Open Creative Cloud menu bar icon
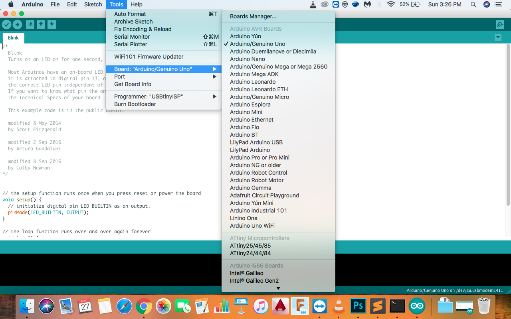Viewport: 511px width, 319px height. tap(325, 4)
